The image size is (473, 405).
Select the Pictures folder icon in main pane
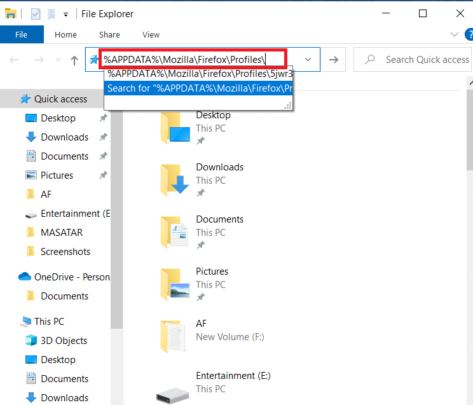pyautogui.click(x=175, y=284)
